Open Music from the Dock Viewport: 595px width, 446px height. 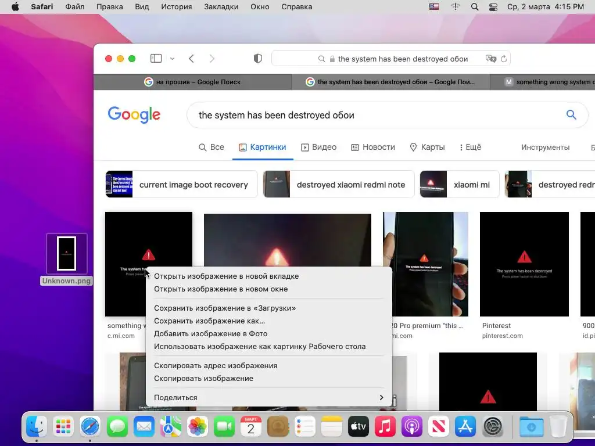coord(385,427)
